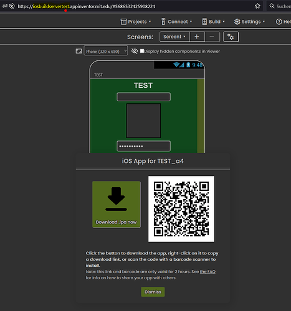Expand the Screen1 selector dropdown

coord(174,37)
